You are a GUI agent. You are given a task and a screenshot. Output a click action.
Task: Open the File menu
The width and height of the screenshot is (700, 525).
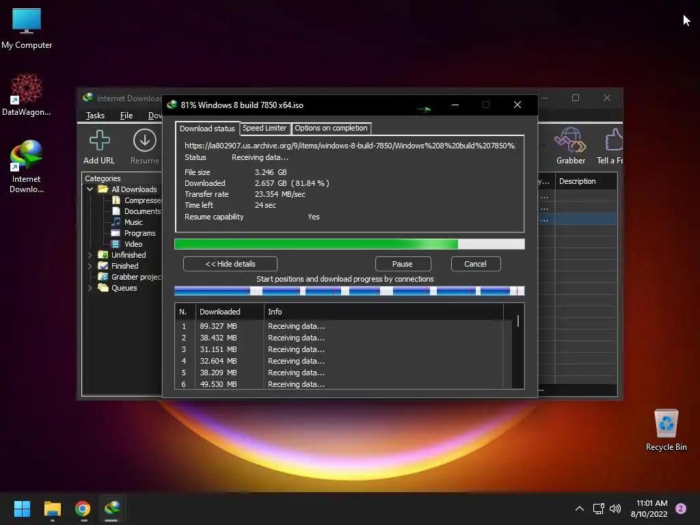126,115
